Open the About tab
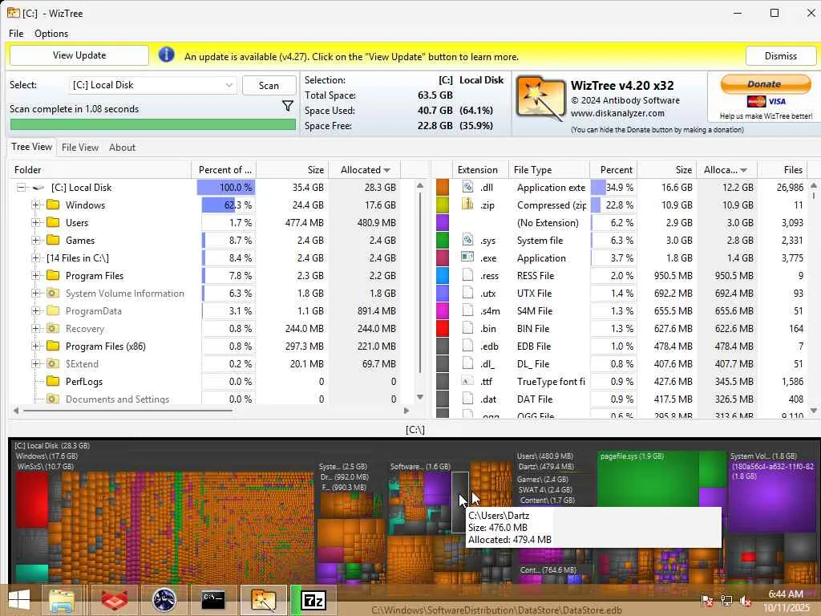 click(x=122, y=148)
